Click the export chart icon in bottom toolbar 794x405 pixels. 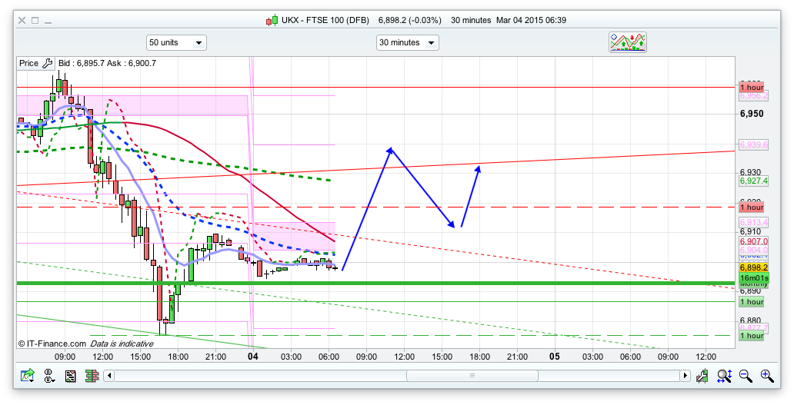[x=28, y=376]
